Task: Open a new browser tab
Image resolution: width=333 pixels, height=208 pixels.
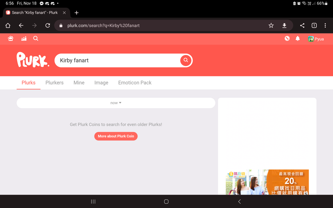Action: point(76,13)
